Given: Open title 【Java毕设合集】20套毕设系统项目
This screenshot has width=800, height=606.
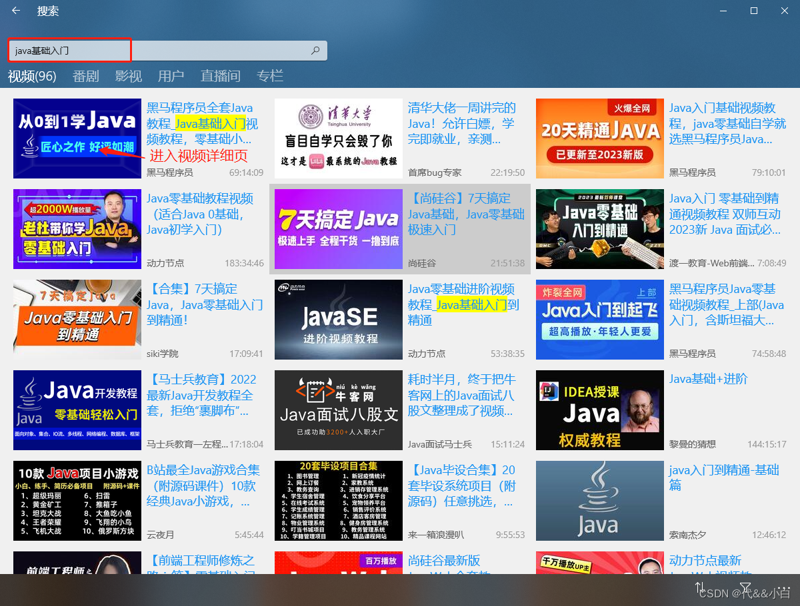Looking at the screenshot, I should pyautogui.click(x=461, y=486).
